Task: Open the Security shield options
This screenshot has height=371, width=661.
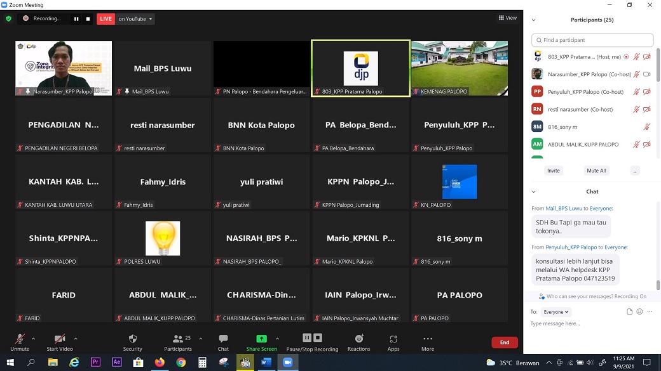Action: pos(132,339)
